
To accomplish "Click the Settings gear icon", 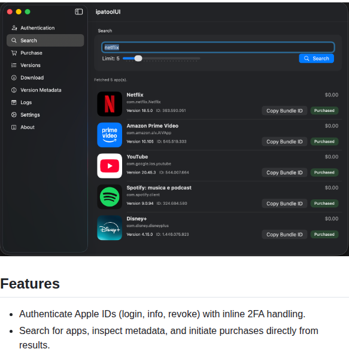I will click(x=14, y=114).
